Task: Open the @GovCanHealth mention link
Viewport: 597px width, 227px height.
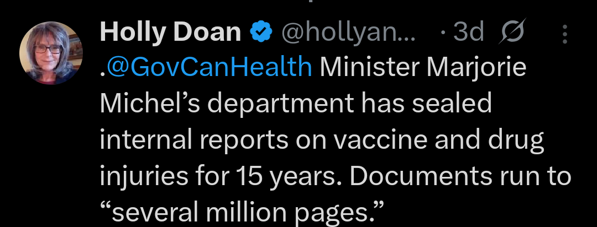Action: coord(208,68)
